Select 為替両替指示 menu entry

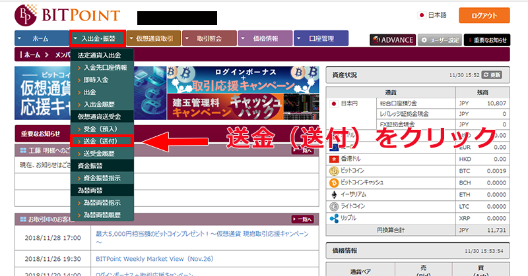pyautogui.click(x=102, y=203)
